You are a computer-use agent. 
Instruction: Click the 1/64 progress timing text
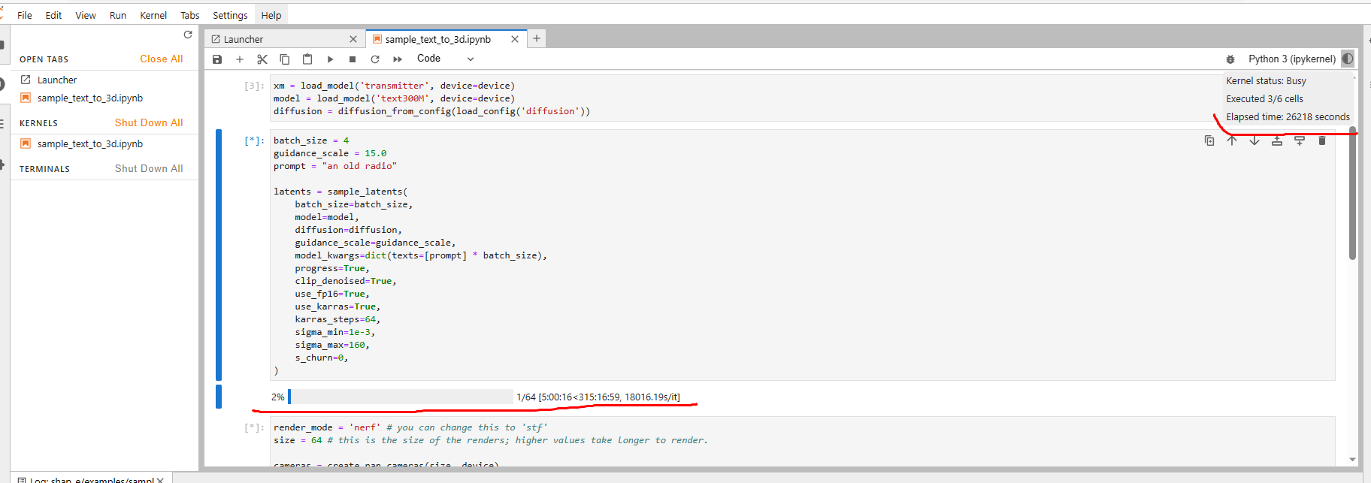(x=598, y=397)
